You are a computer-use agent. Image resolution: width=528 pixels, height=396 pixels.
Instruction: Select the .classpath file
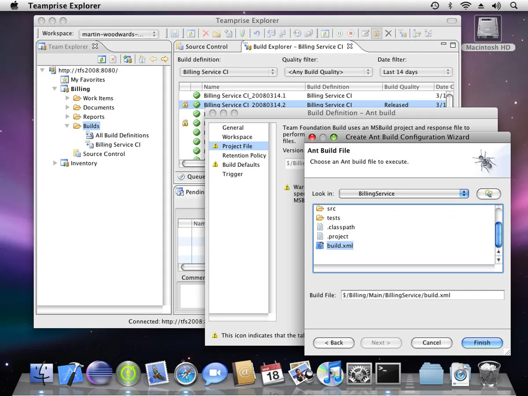point(335,227)
